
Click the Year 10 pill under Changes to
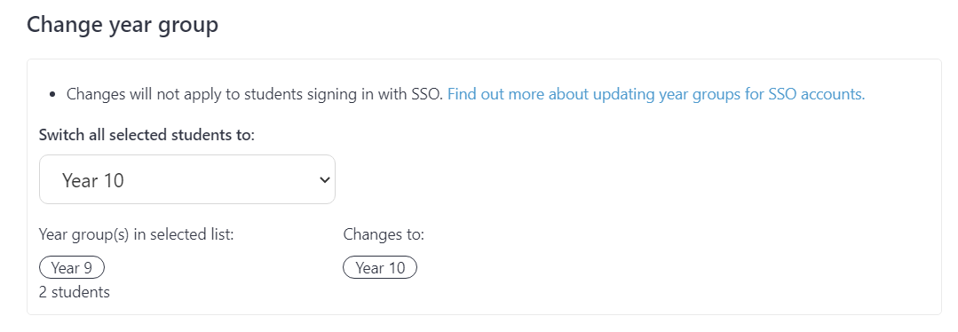pyautogui.click(x=380, y=268)
